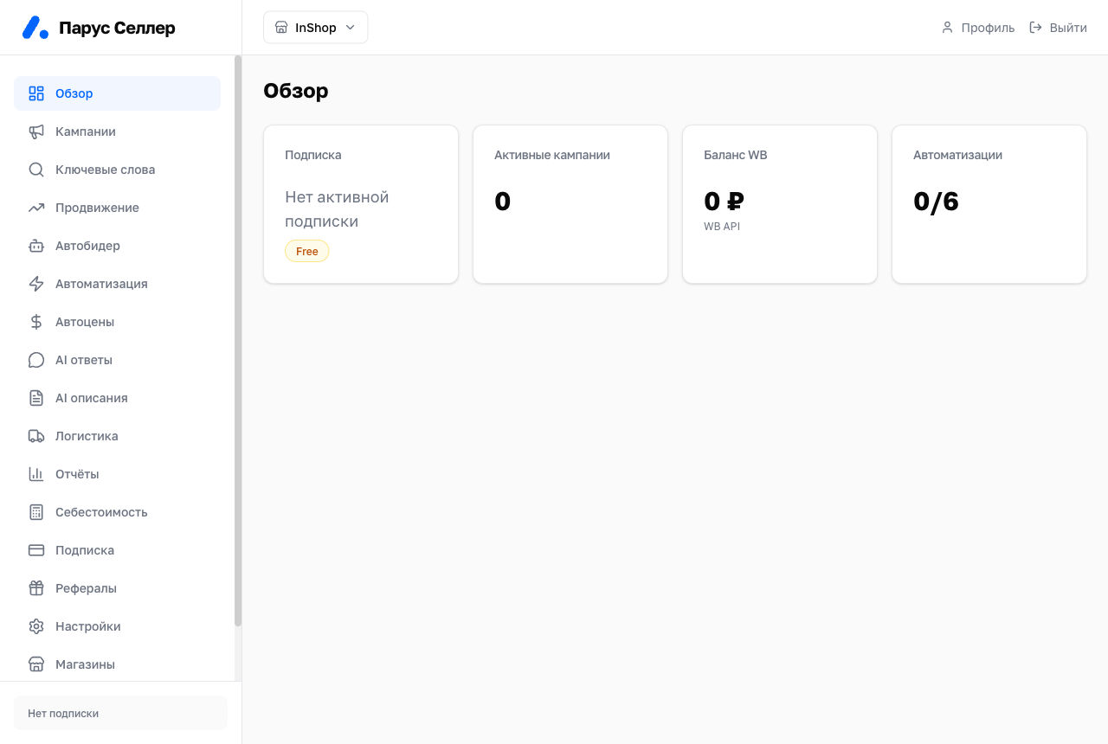
Task: Open the Магазины sidebar item
Action: 117,664
